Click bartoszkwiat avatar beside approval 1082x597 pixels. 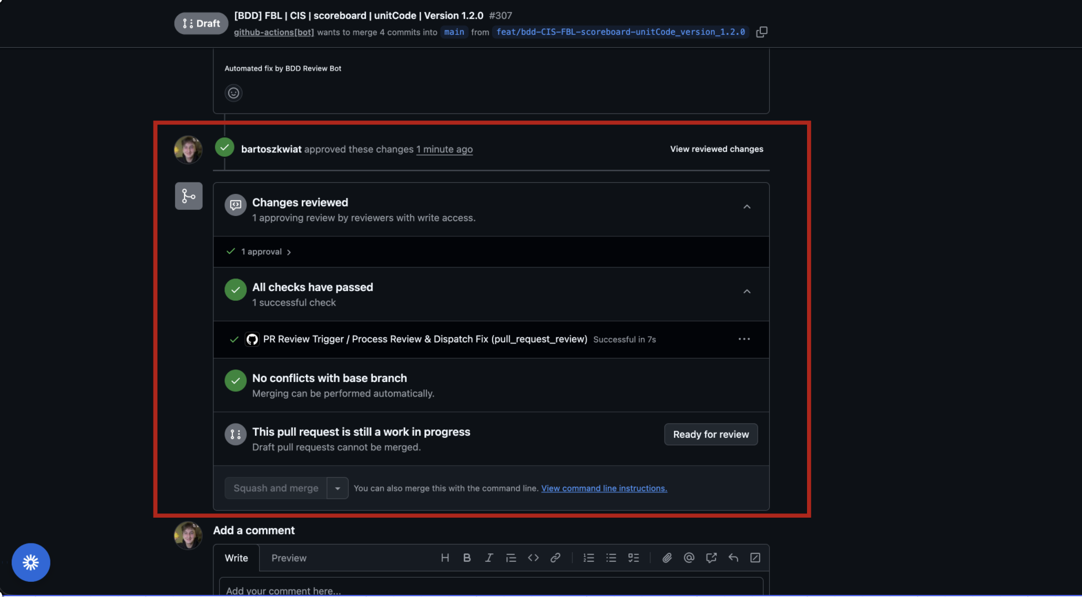pos(188,150)
